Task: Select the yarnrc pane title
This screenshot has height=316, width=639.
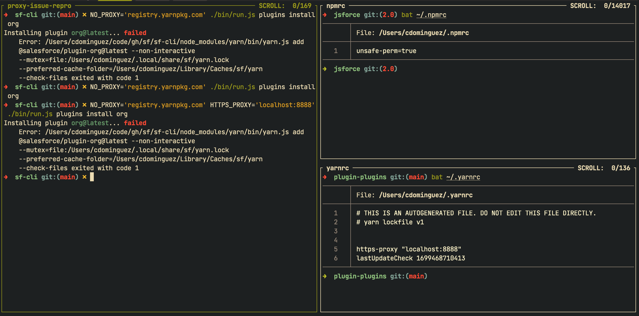Action: point(337,168)
